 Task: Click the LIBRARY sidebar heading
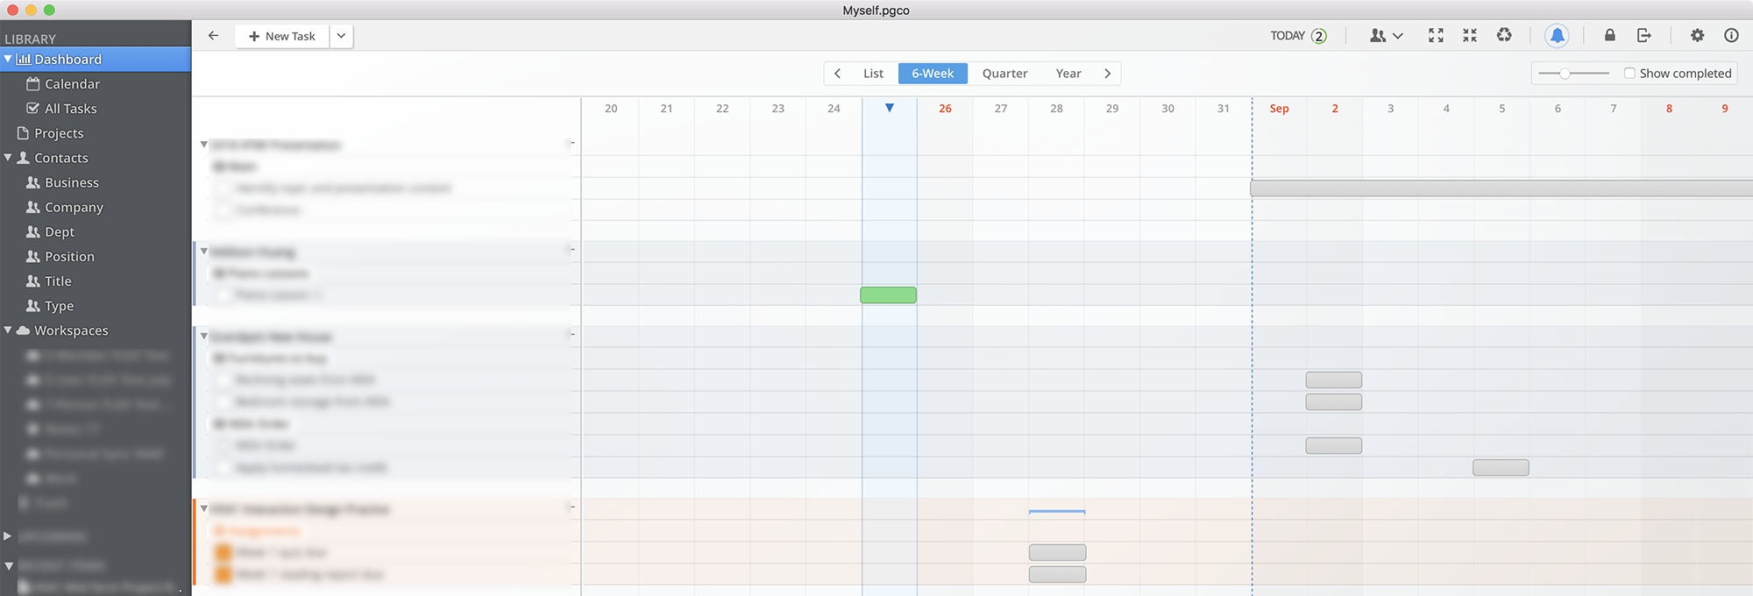click(30, 39)
